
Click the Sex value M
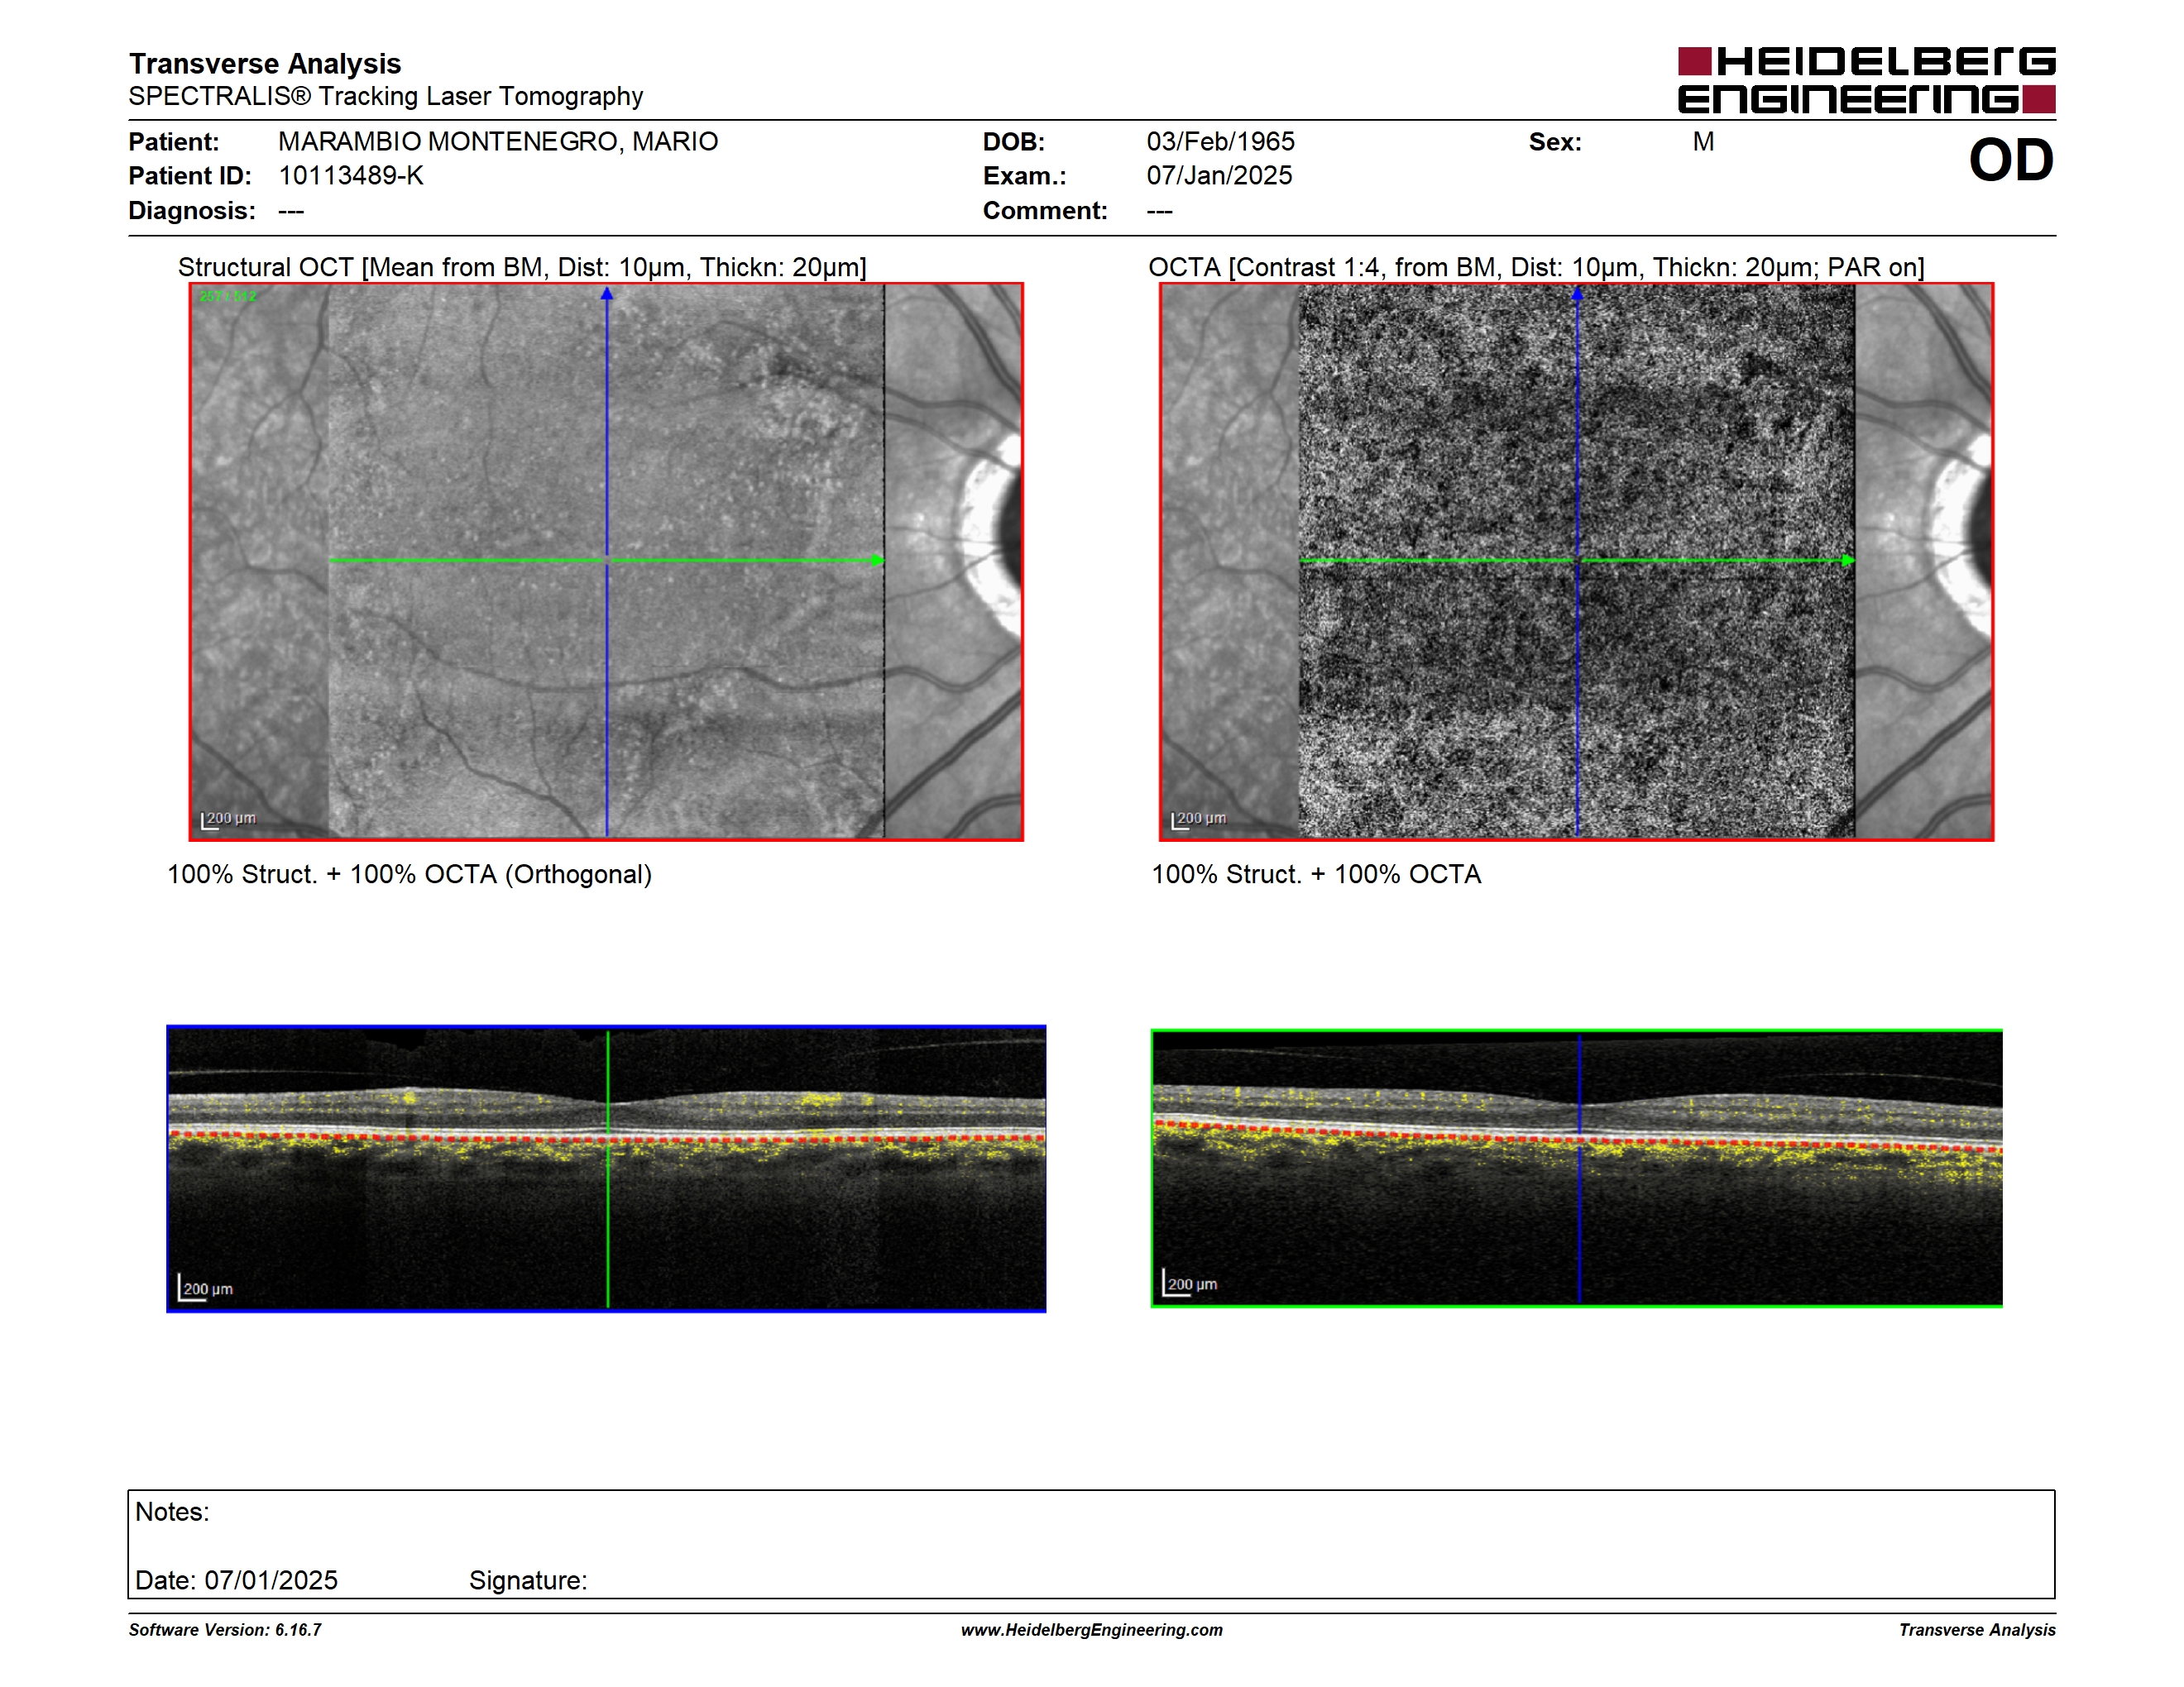(x=1704, y=141)
